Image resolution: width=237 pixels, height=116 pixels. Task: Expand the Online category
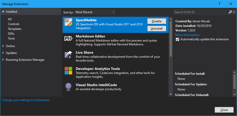pyautogui.click(x=3, y=46)
